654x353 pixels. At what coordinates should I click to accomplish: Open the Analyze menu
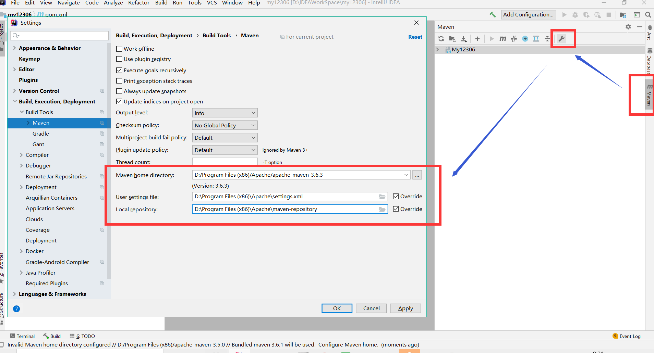point(113,3)
